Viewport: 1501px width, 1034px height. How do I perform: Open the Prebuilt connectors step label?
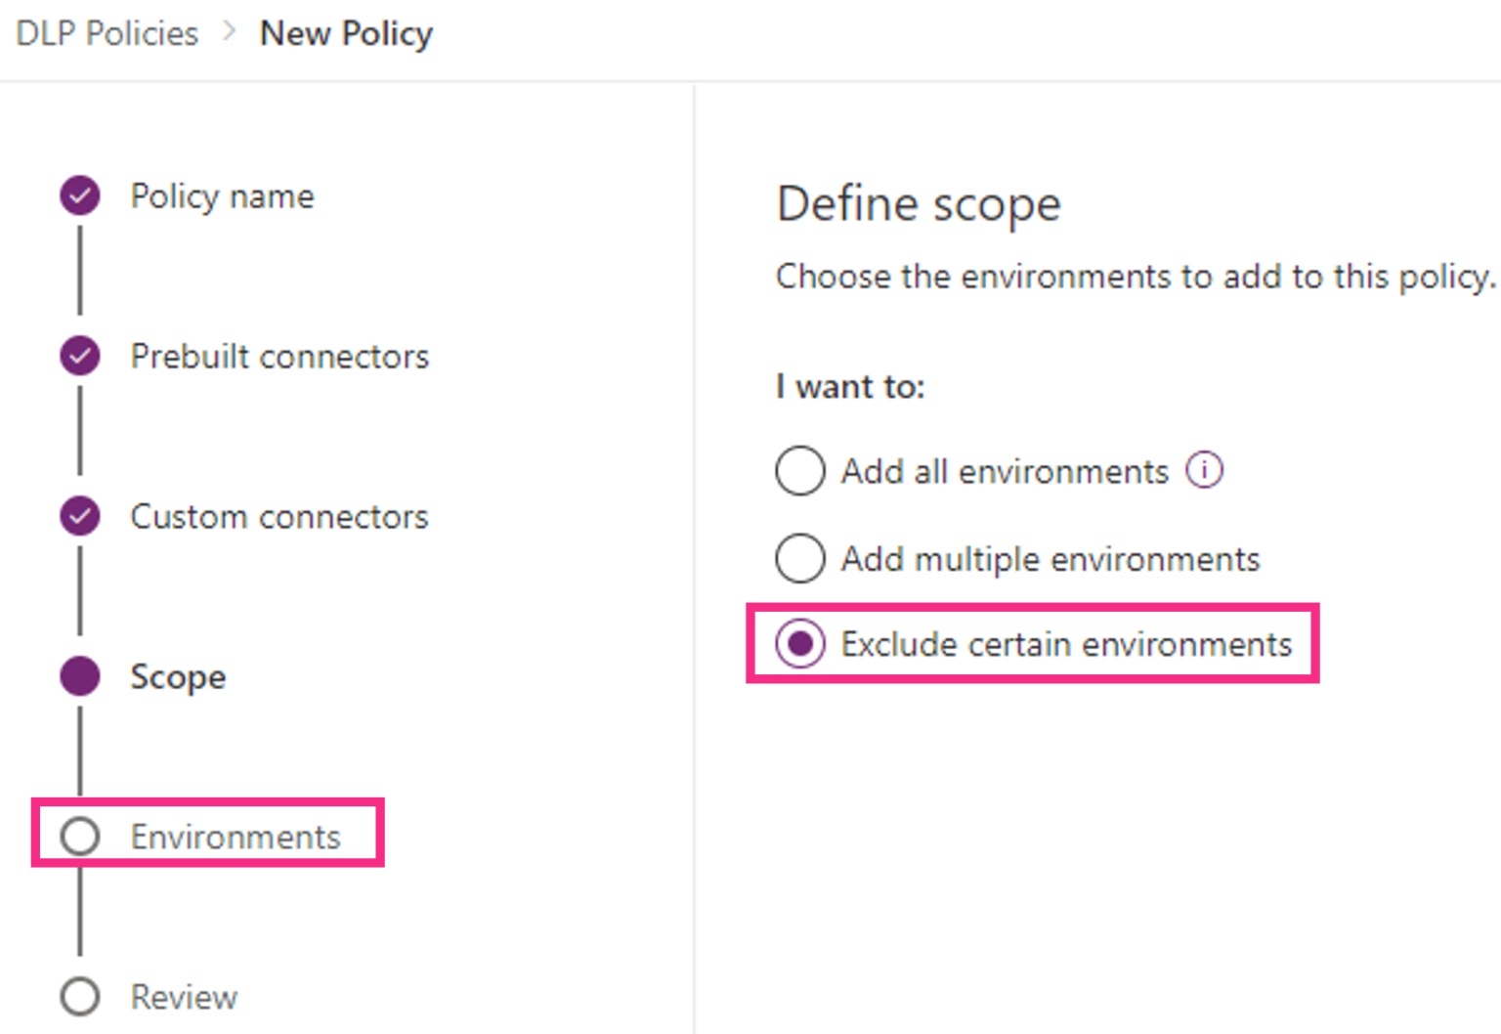[x=279, y=357]
